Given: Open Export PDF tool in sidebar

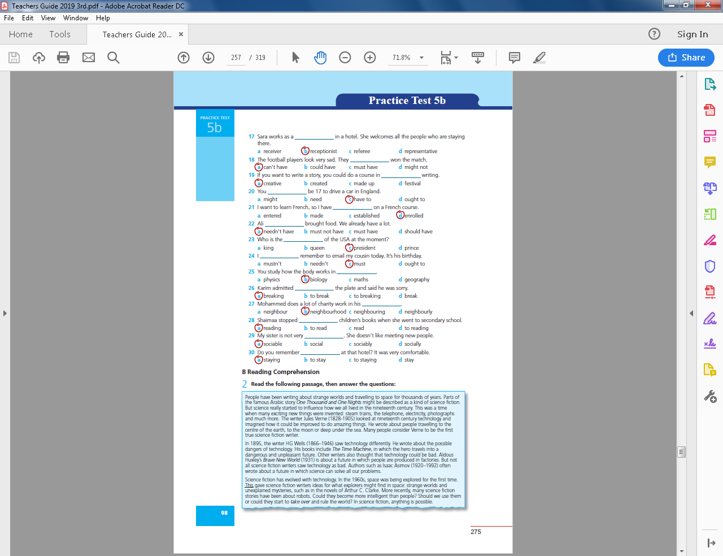Looking at the screenshot, I should pos(710,84).
